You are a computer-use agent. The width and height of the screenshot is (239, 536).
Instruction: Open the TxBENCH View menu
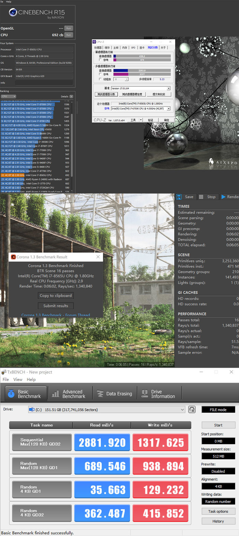tap(18, 379)
